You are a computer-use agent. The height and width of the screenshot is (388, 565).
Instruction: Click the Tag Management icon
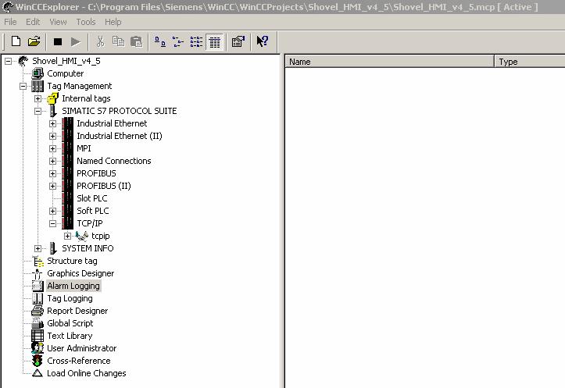click(38, 86)
